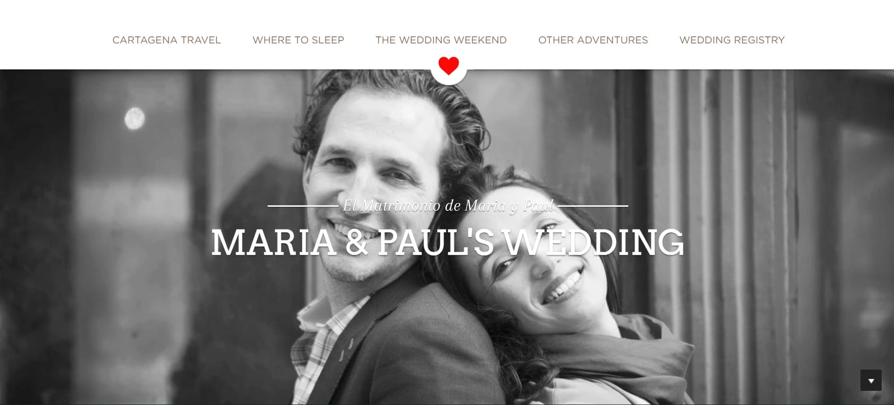This screenshot has width=894, height=405.
Task: Open Other Adventures from navigation
Action: (593, 40)
